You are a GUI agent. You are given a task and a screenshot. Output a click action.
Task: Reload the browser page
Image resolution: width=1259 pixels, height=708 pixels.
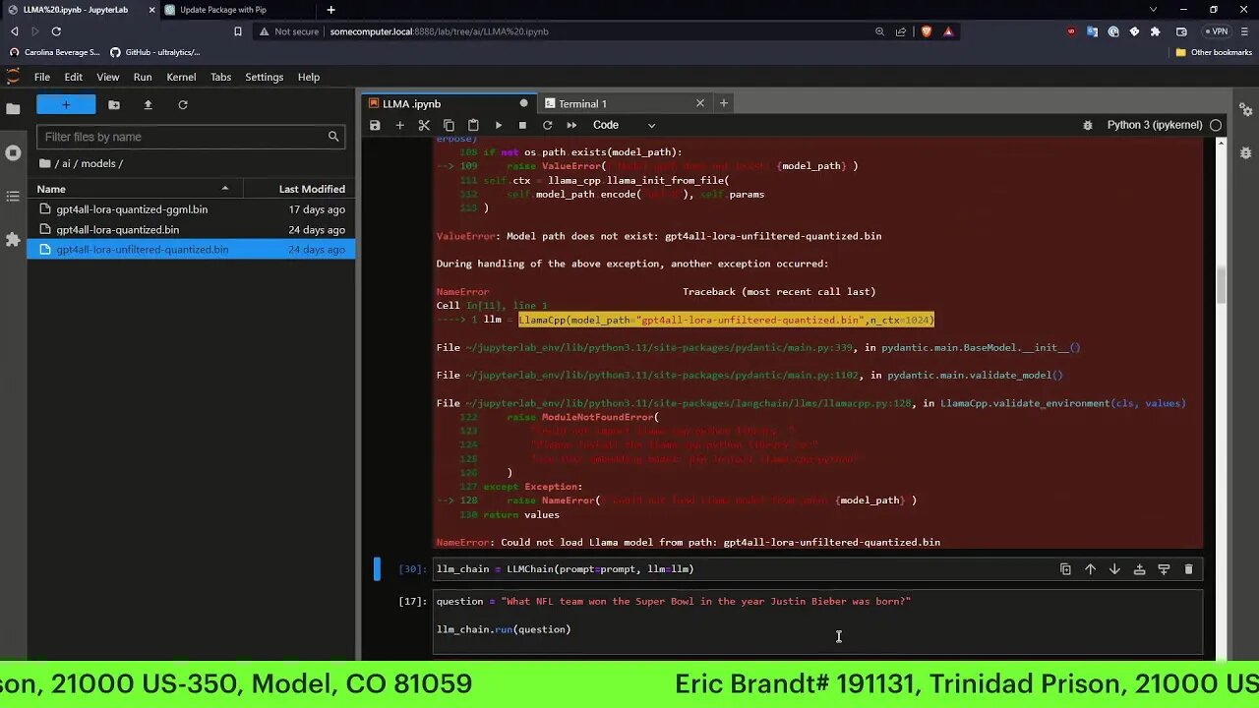(56, 31)
